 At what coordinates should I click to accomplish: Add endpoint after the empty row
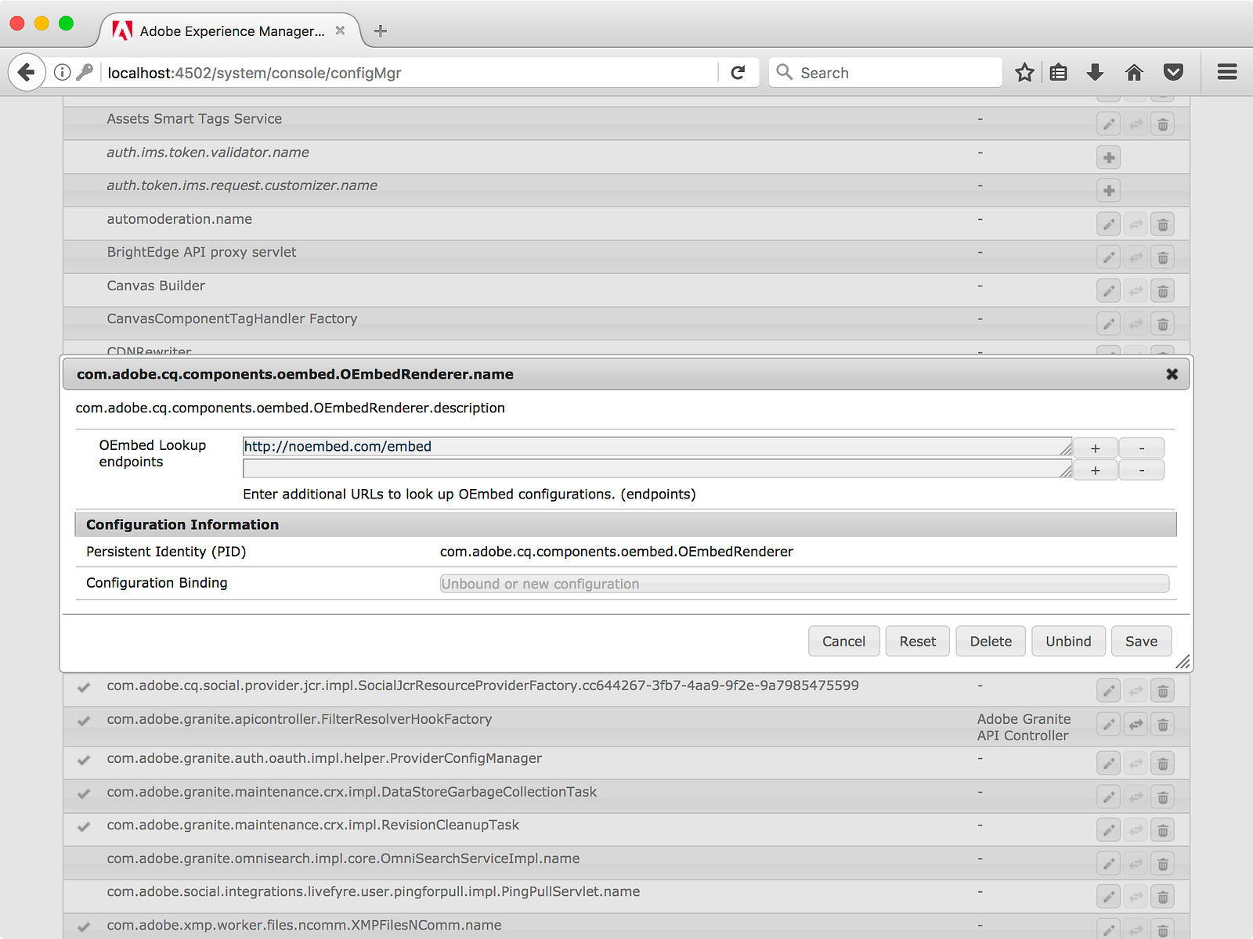point(1096,470)
